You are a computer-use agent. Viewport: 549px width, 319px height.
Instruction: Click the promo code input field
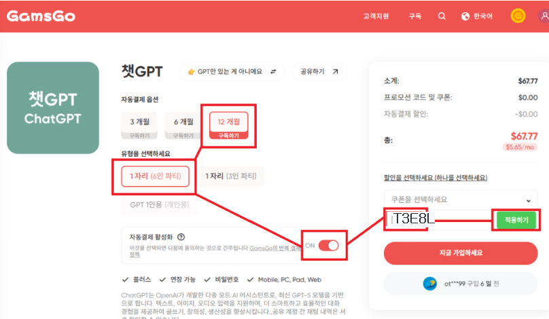(439, 220)
